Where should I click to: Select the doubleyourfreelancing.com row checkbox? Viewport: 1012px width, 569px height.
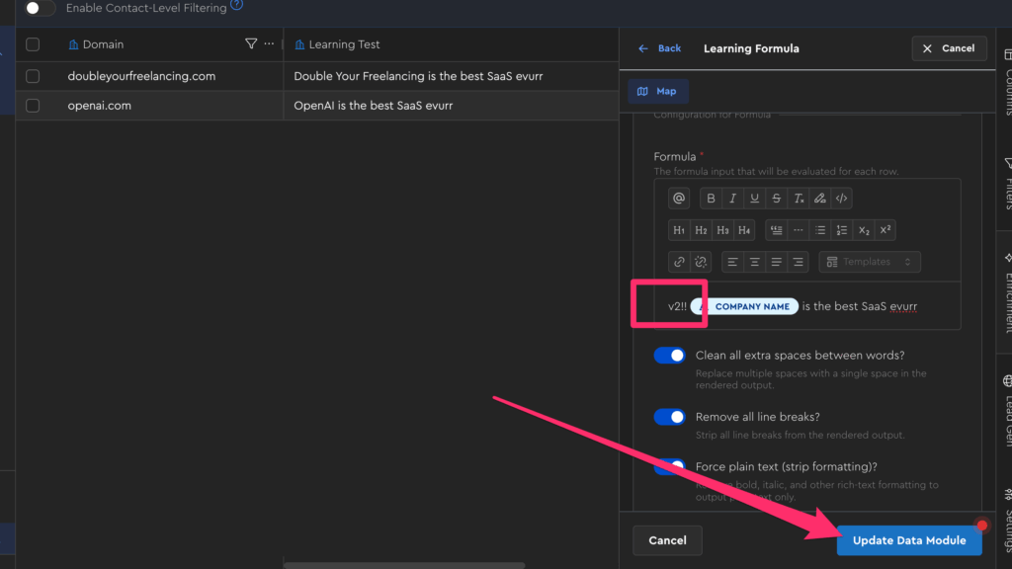tap(33, 76)
